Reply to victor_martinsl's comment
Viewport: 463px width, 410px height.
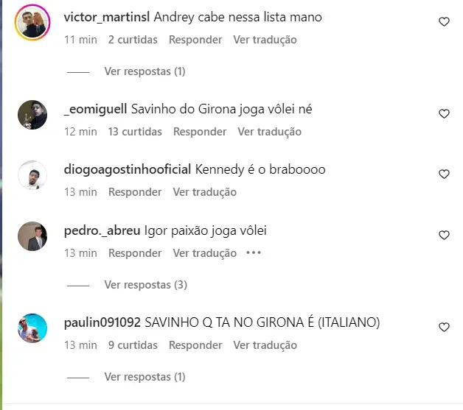tap(195, 40)
